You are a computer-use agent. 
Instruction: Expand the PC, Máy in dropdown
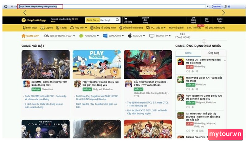[x=164, y=28]
